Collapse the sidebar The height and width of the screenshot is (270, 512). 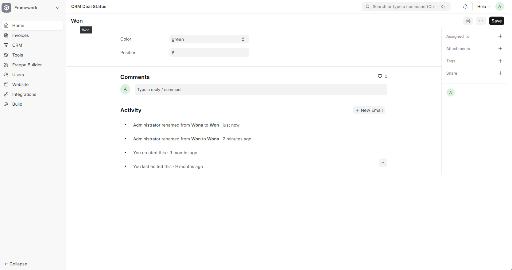click(15, 264)
